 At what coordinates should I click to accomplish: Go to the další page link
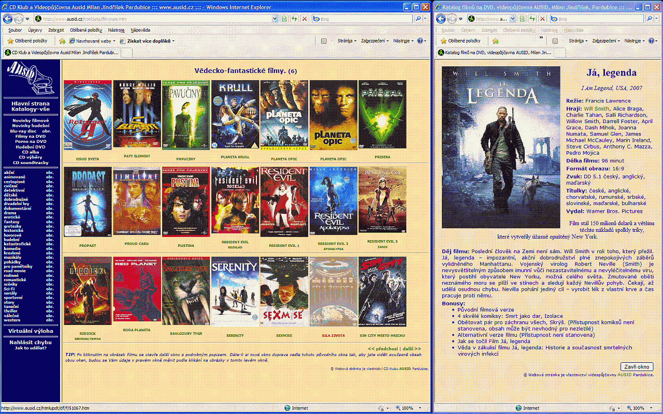click(x=411, y=349)
